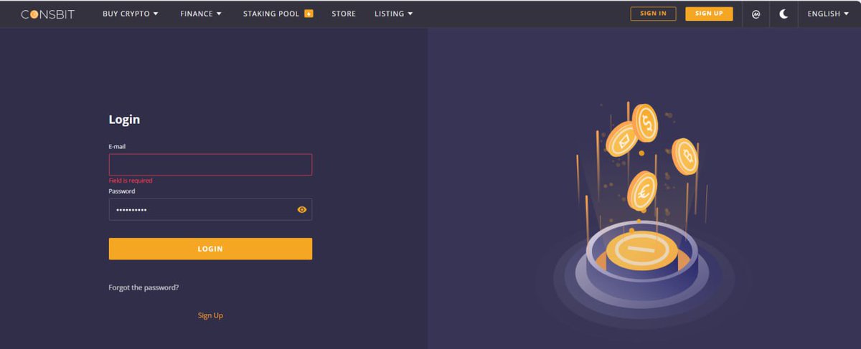Image resolution: width=861 pixels, height=349 pixels.
Task: Click the Coinsbit logo
Action: 47,14
